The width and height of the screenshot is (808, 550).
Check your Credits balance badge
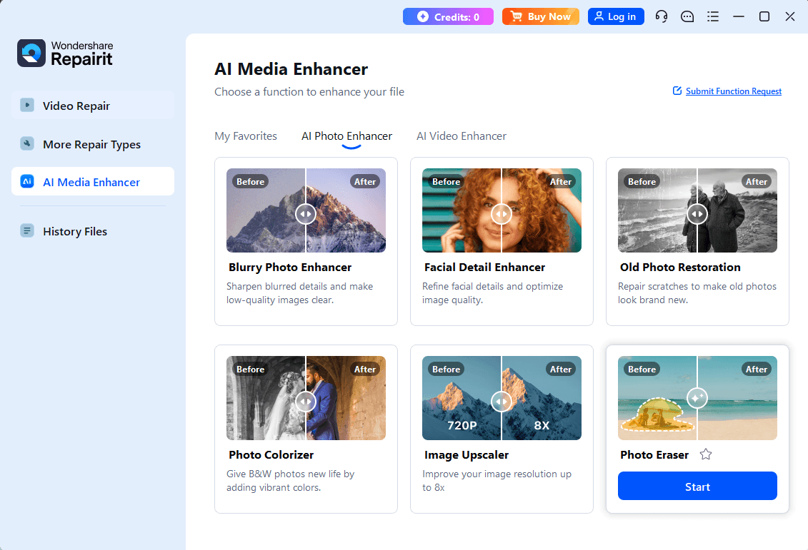448,16
